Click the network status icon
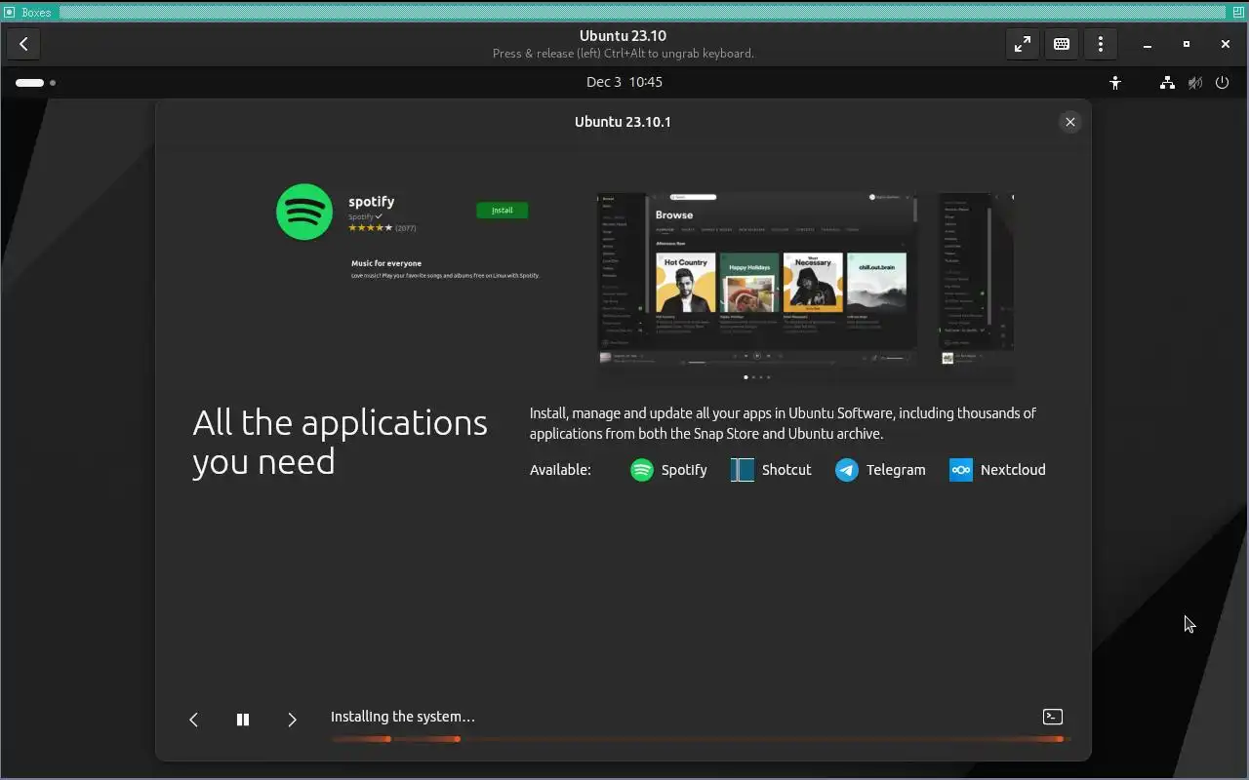Viewport: 1249px width, 780px height. 1167,83
